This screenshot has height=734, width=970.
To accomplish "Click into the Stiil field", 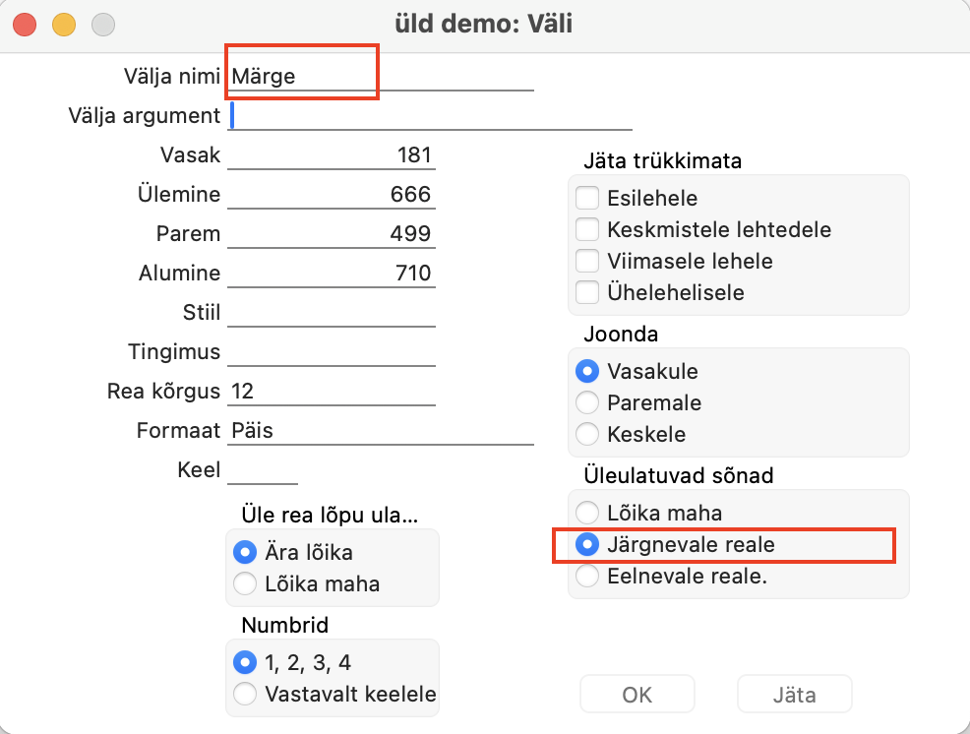I will coord(331,313).
